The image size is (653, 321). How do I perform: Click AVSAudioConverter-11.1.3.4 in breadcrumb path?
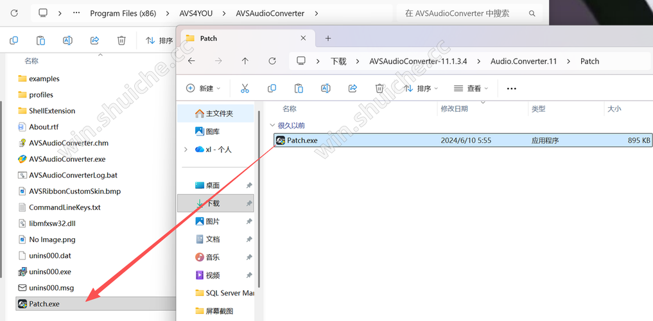[417, 61]
